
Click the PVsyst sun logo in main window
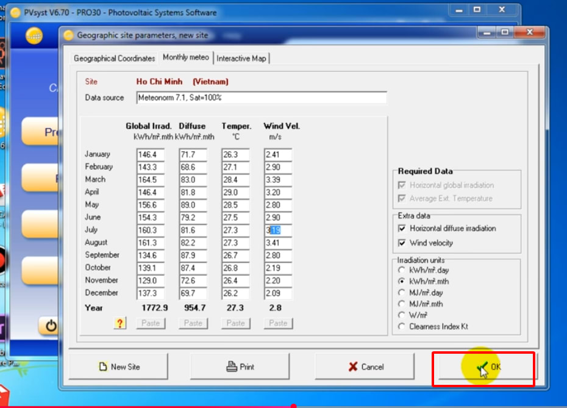point(34,36)
